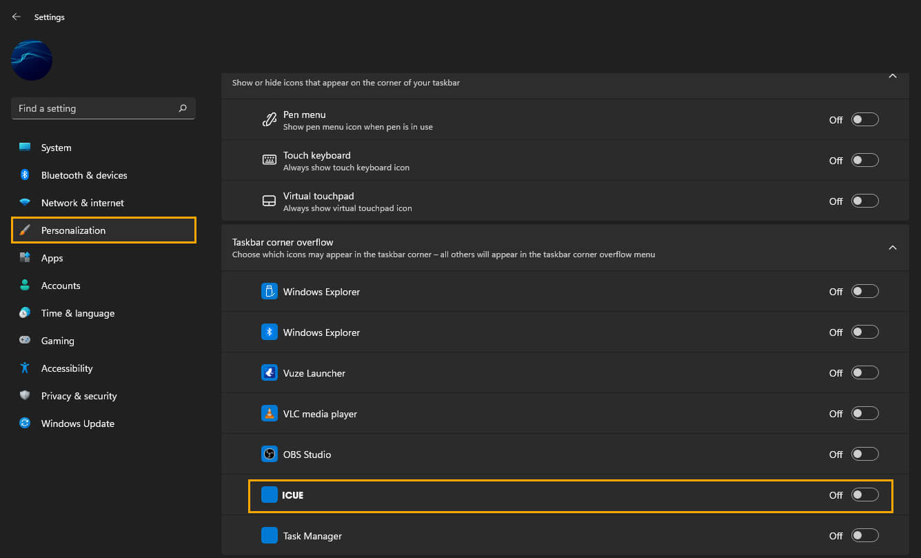Click the Touch keyboard label

tap(317, 155)
